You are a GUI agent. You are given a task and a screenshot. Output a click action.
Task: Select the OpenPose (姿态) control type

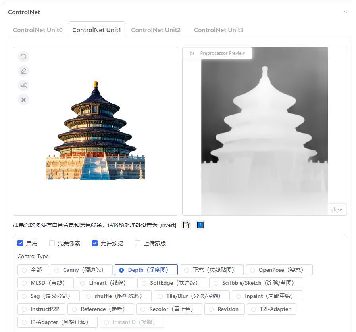click(253, 270)
